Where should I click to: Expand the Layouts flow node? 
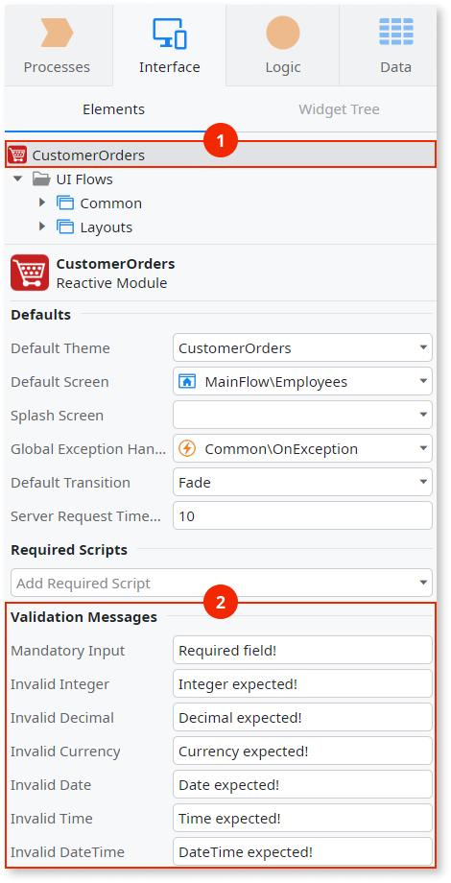click(x=42, y=227)
